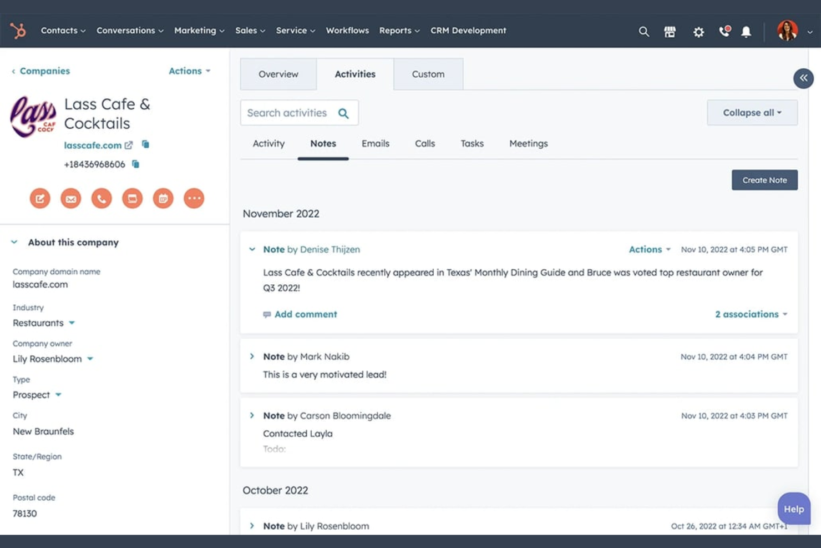Click the State/Region value TX
Viewport: 821px width, 548px height.
point(18,472)
